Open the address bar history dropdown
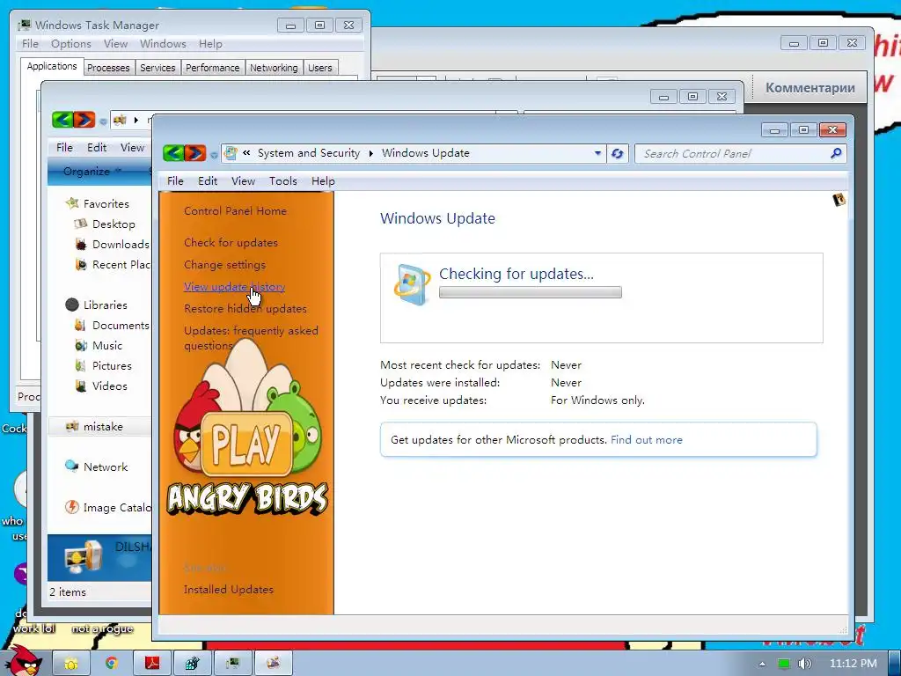The width and height of the screenshot is (901, 676). click(x=597, y=153)
